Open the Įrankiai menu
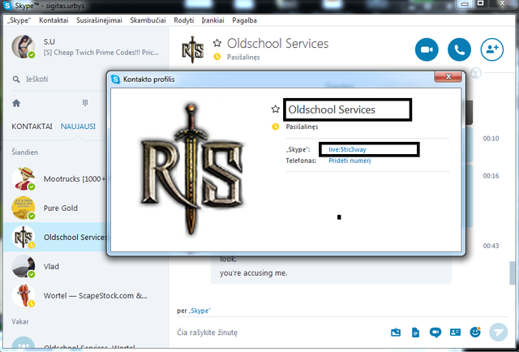The width and height of the screenshot is (519, 352). tap(212, 20)
